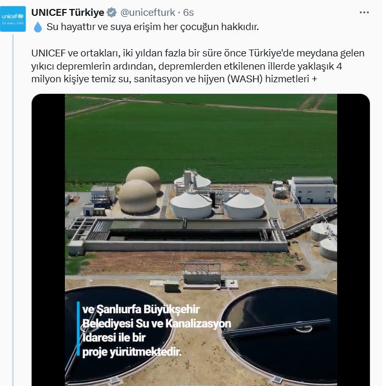
Task: Open the UNICEF profile avatar
Action: point(13,19)
